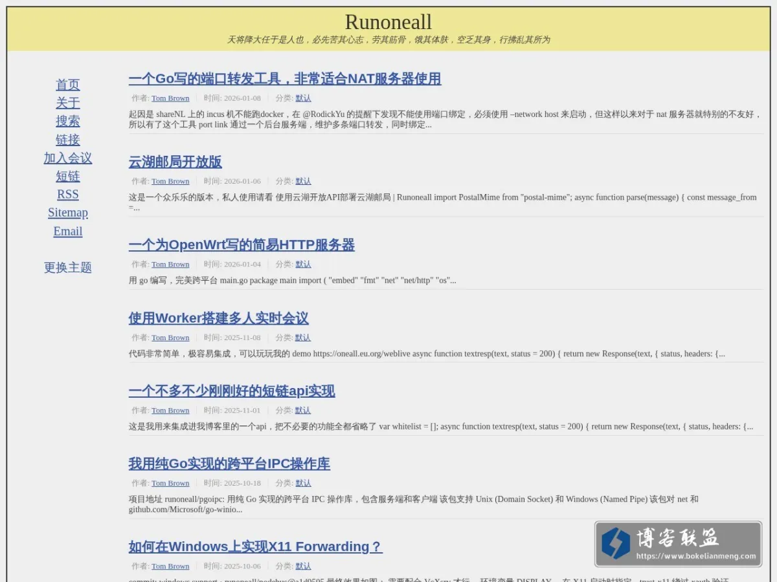Image resolution: width=777 pixels, height=582 pixels.
Task: Click the excerpt starting 这是我用来集成进我博客里
Action: (441, 427)
